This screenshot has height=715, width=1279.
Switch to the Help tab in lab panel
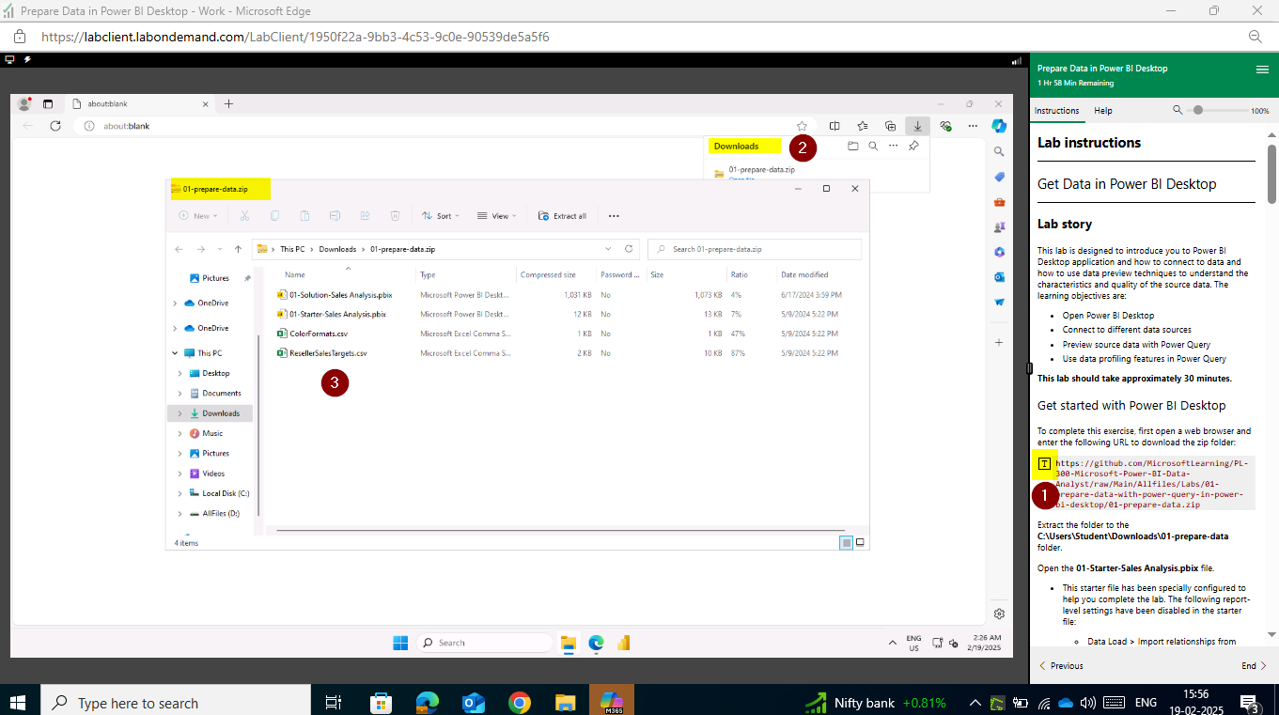(1103, 111)
